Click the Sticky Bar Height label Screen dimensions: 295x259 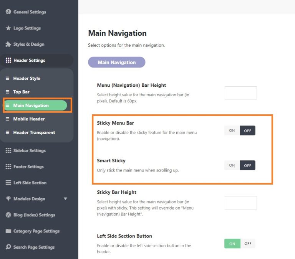click(x=117, y=192)
